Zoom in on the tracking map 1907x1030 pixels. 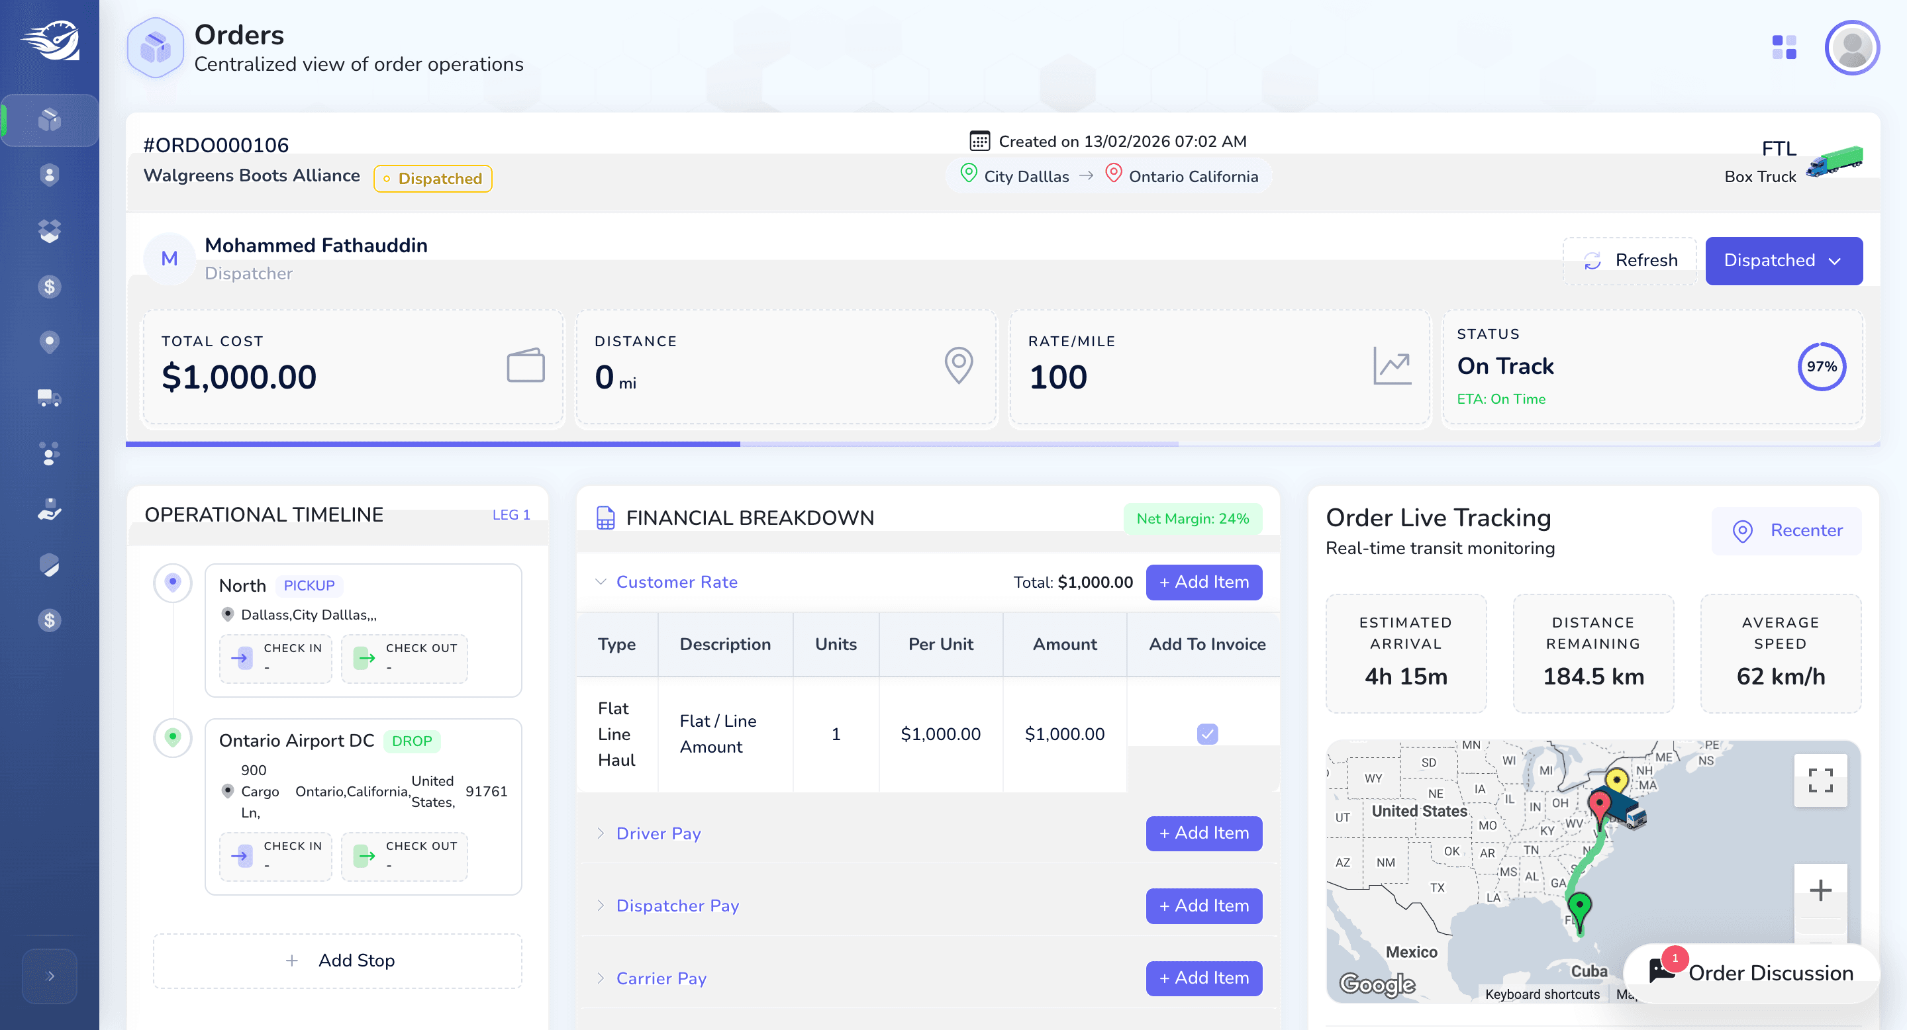pos(1820,890)
